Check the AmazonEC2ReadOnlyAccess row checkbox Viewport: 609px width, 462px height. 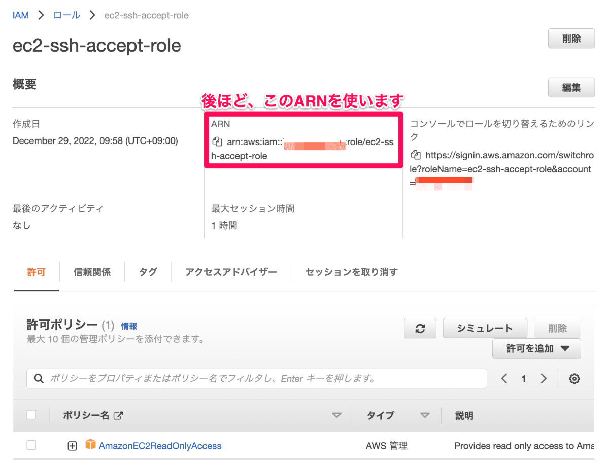coord(31,445)
